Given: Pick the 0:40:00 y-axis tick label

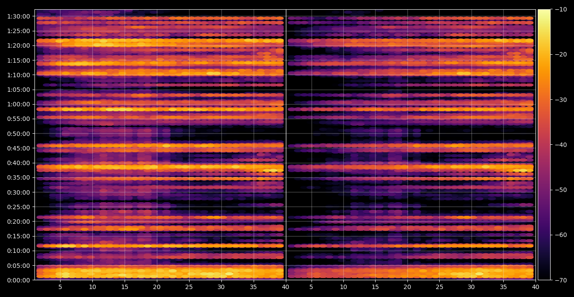Looking at the screenshot, I should point(19,163).
